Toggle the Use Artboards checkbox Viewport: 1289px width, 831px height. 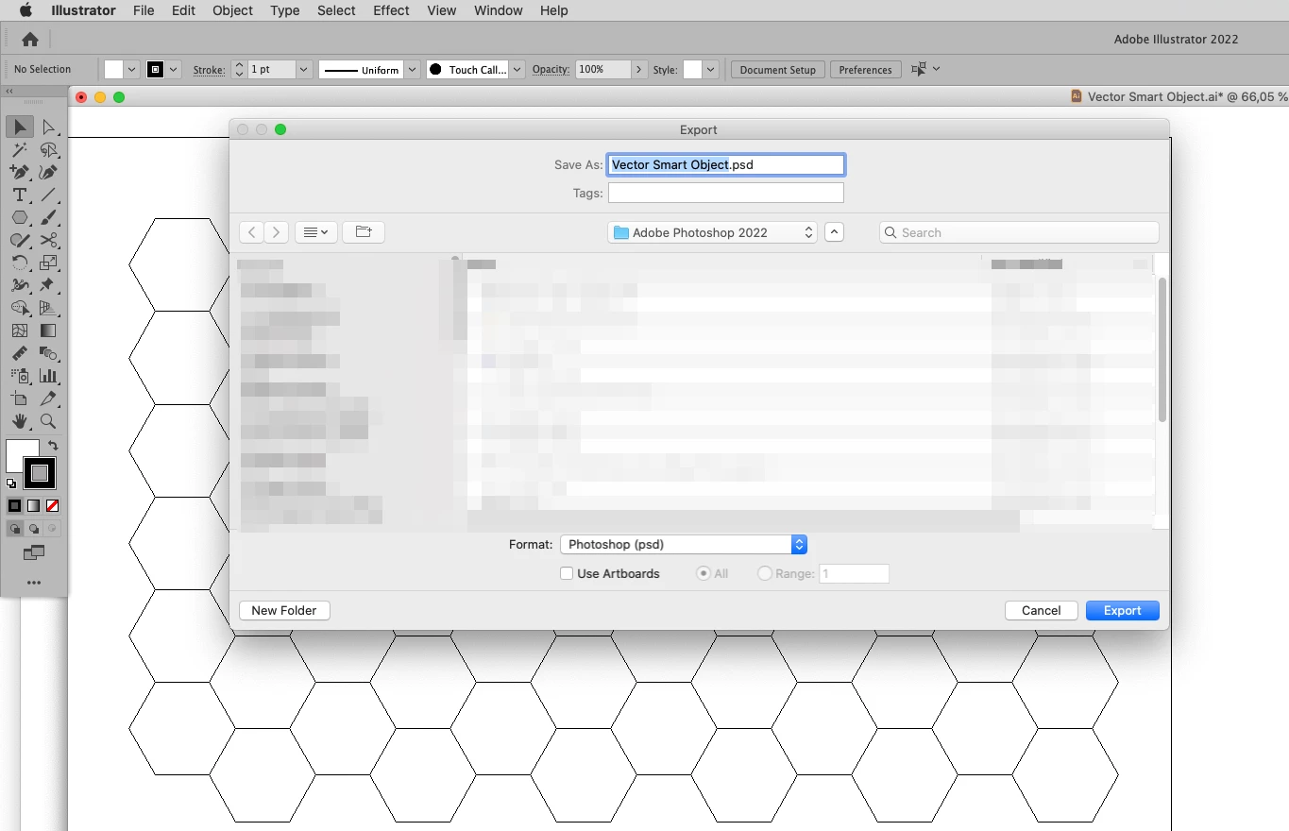[567, 573]
